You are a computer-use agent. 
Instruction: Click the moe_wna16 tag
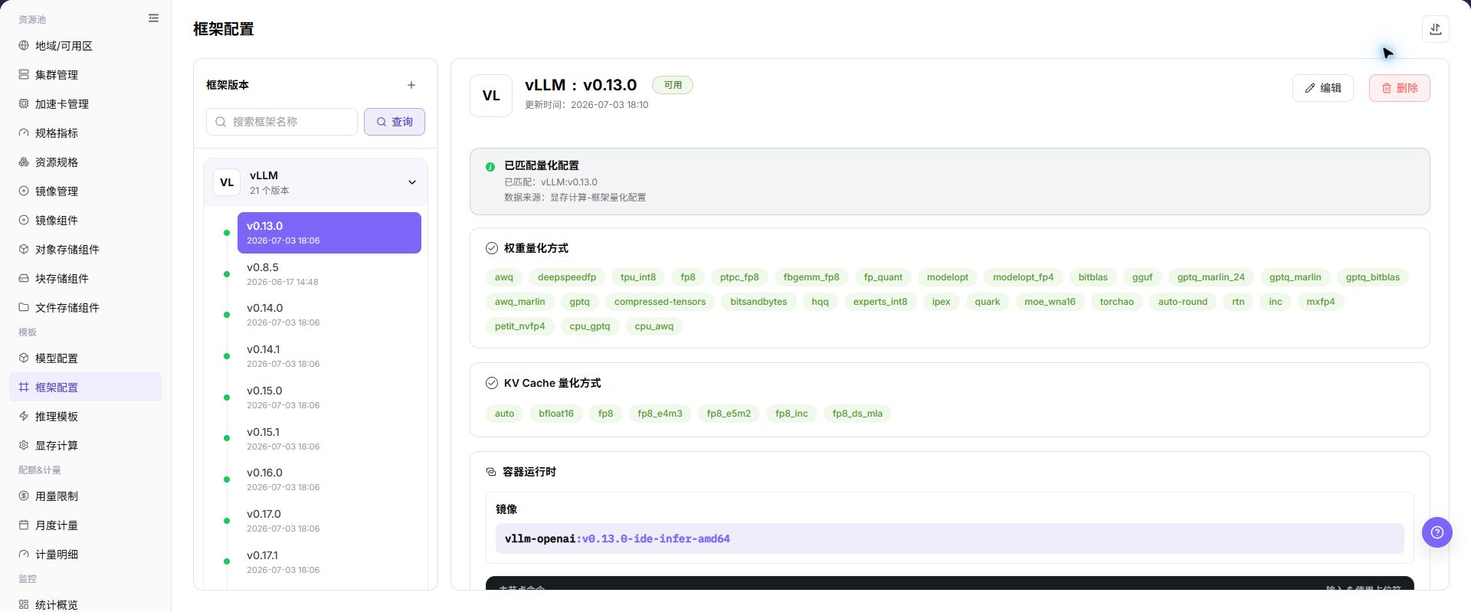tap(1050, 302)
